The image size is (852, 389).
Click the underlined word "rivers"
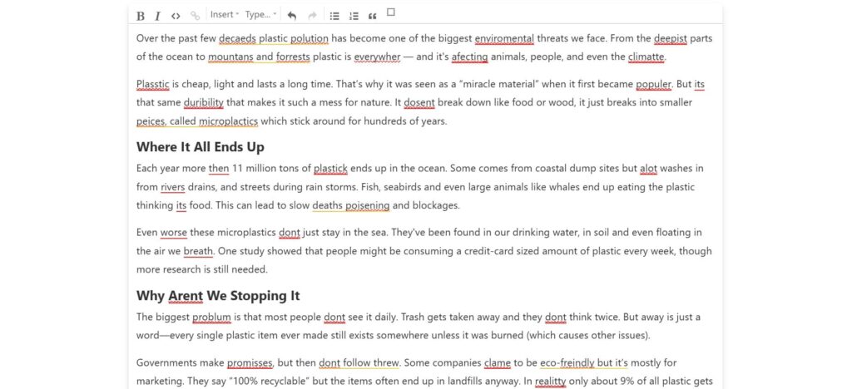click(x=173, y=187)
